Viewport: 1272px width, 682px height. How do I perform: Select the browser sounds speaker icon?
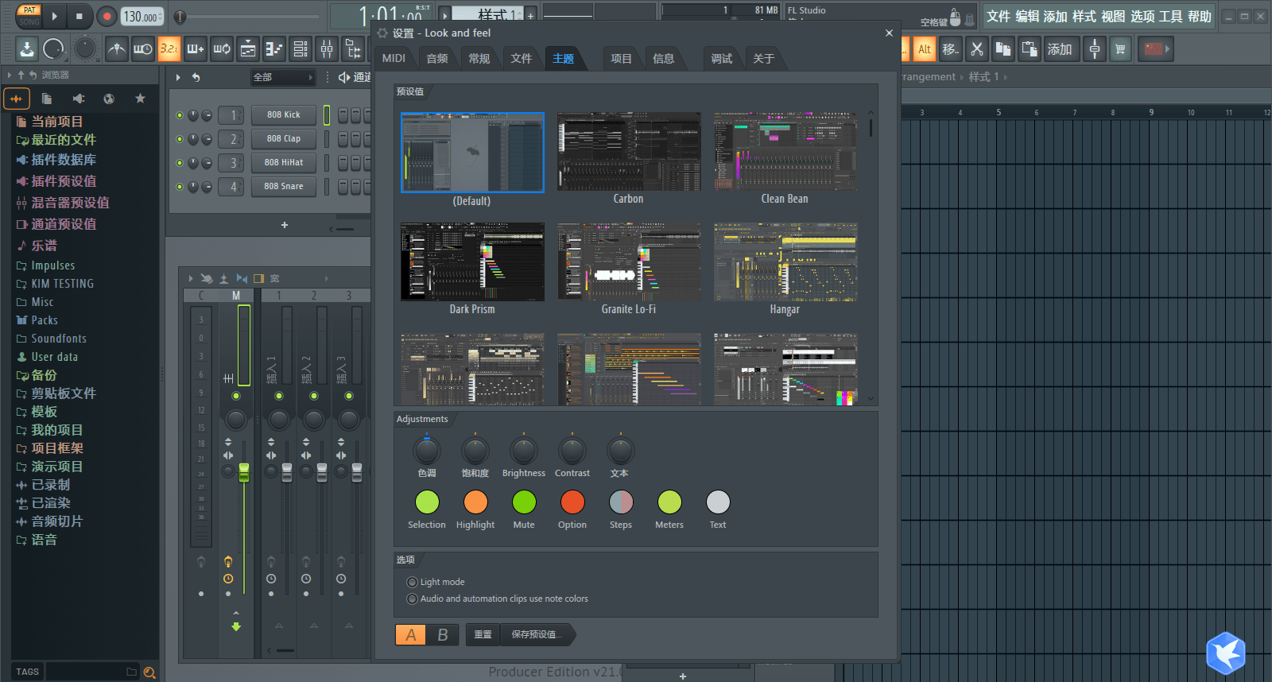pyautogui.click(x=78, y=99)
